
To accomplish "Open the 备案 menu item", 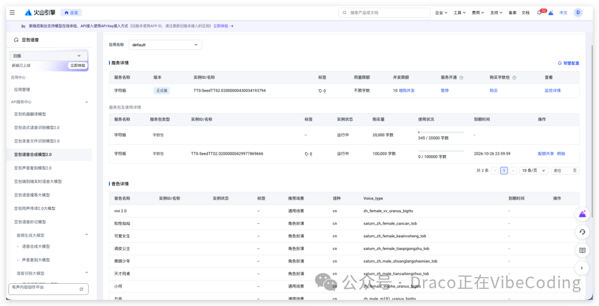I will (x=512, y=13).
